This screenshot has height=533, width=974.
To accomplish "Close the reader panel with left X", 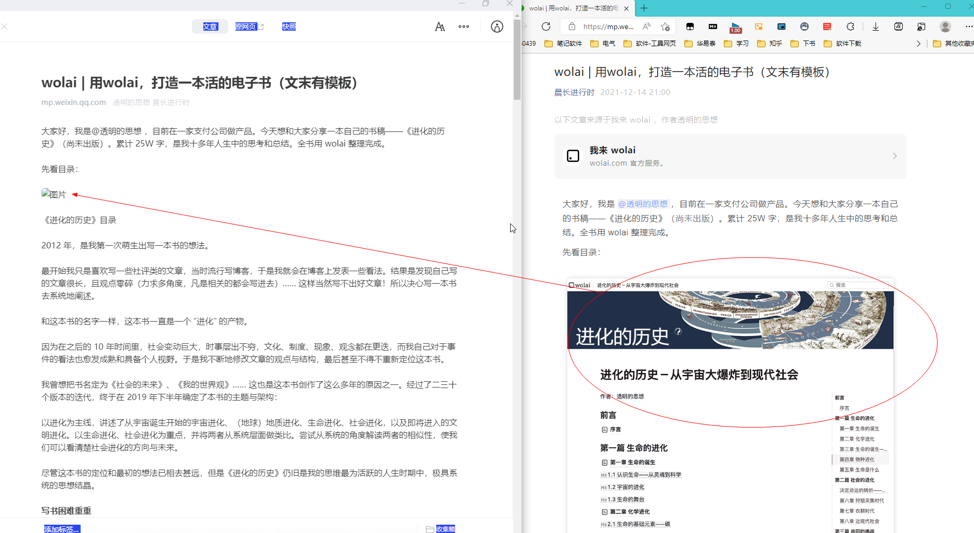I will pos(4,26).
